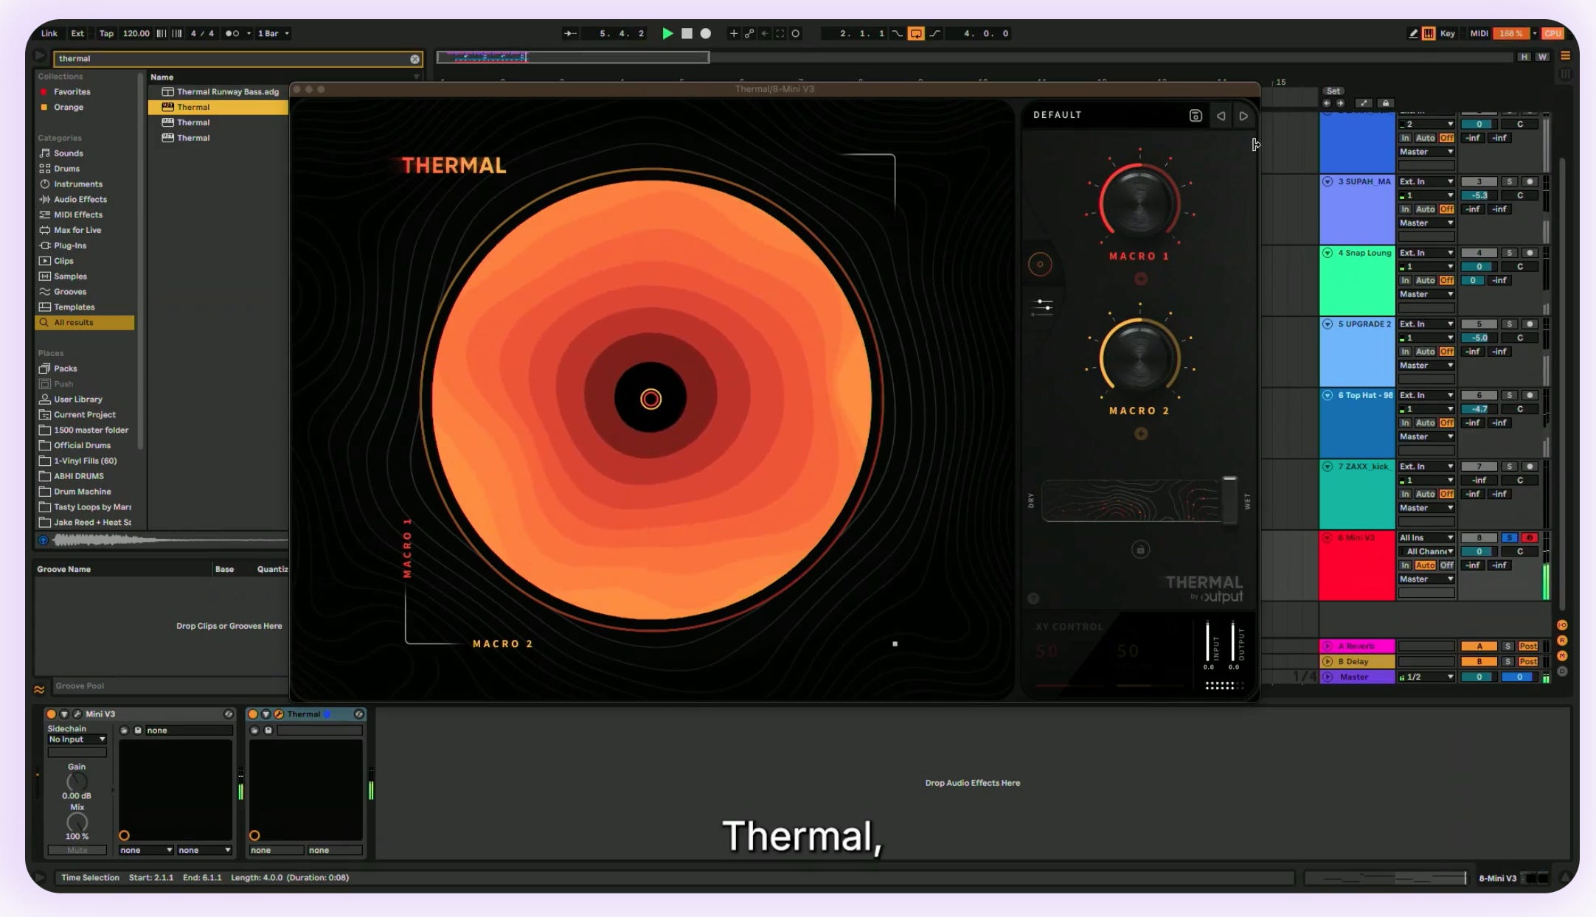This screenshot has width=1596, height=917.
Task: Toggle the mixer I-O section button
Action: pyautogui.click(x=1562, y=625)
